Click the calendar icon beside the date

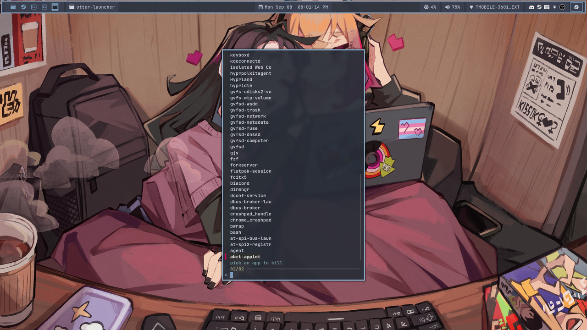(x=261, y=7)
